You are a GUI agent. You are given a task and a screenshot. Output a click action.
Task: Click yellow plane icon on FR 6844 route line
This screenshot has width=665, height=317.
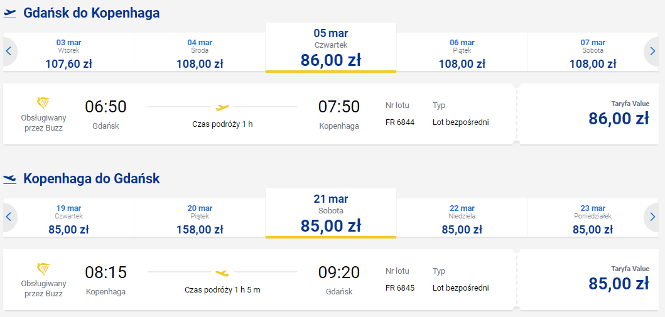[222, 107]
